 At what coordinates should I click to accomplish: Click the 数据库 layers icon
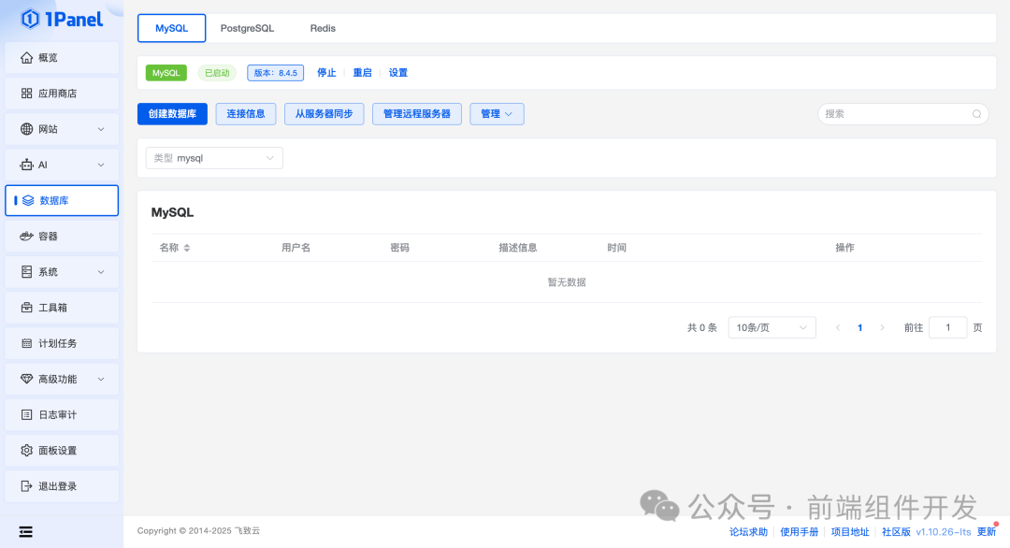pos(28,201)
